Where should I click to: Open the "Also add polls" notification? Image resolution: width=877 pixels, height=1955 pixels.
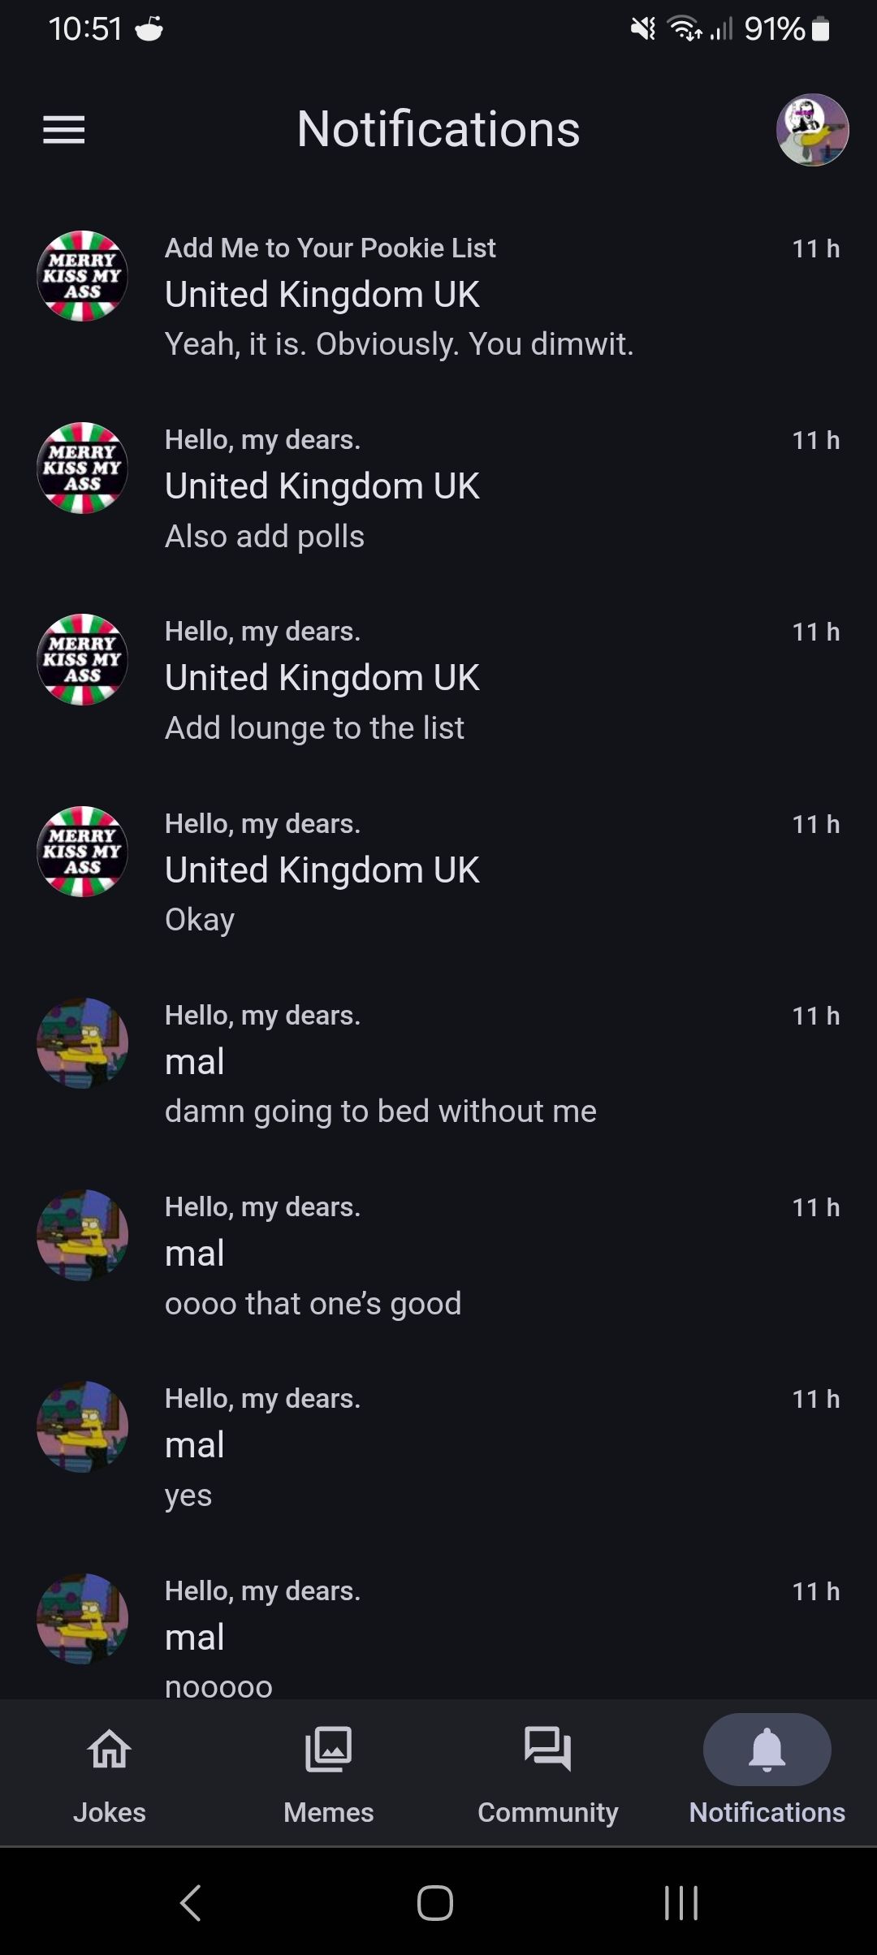[x=265, y=537]
